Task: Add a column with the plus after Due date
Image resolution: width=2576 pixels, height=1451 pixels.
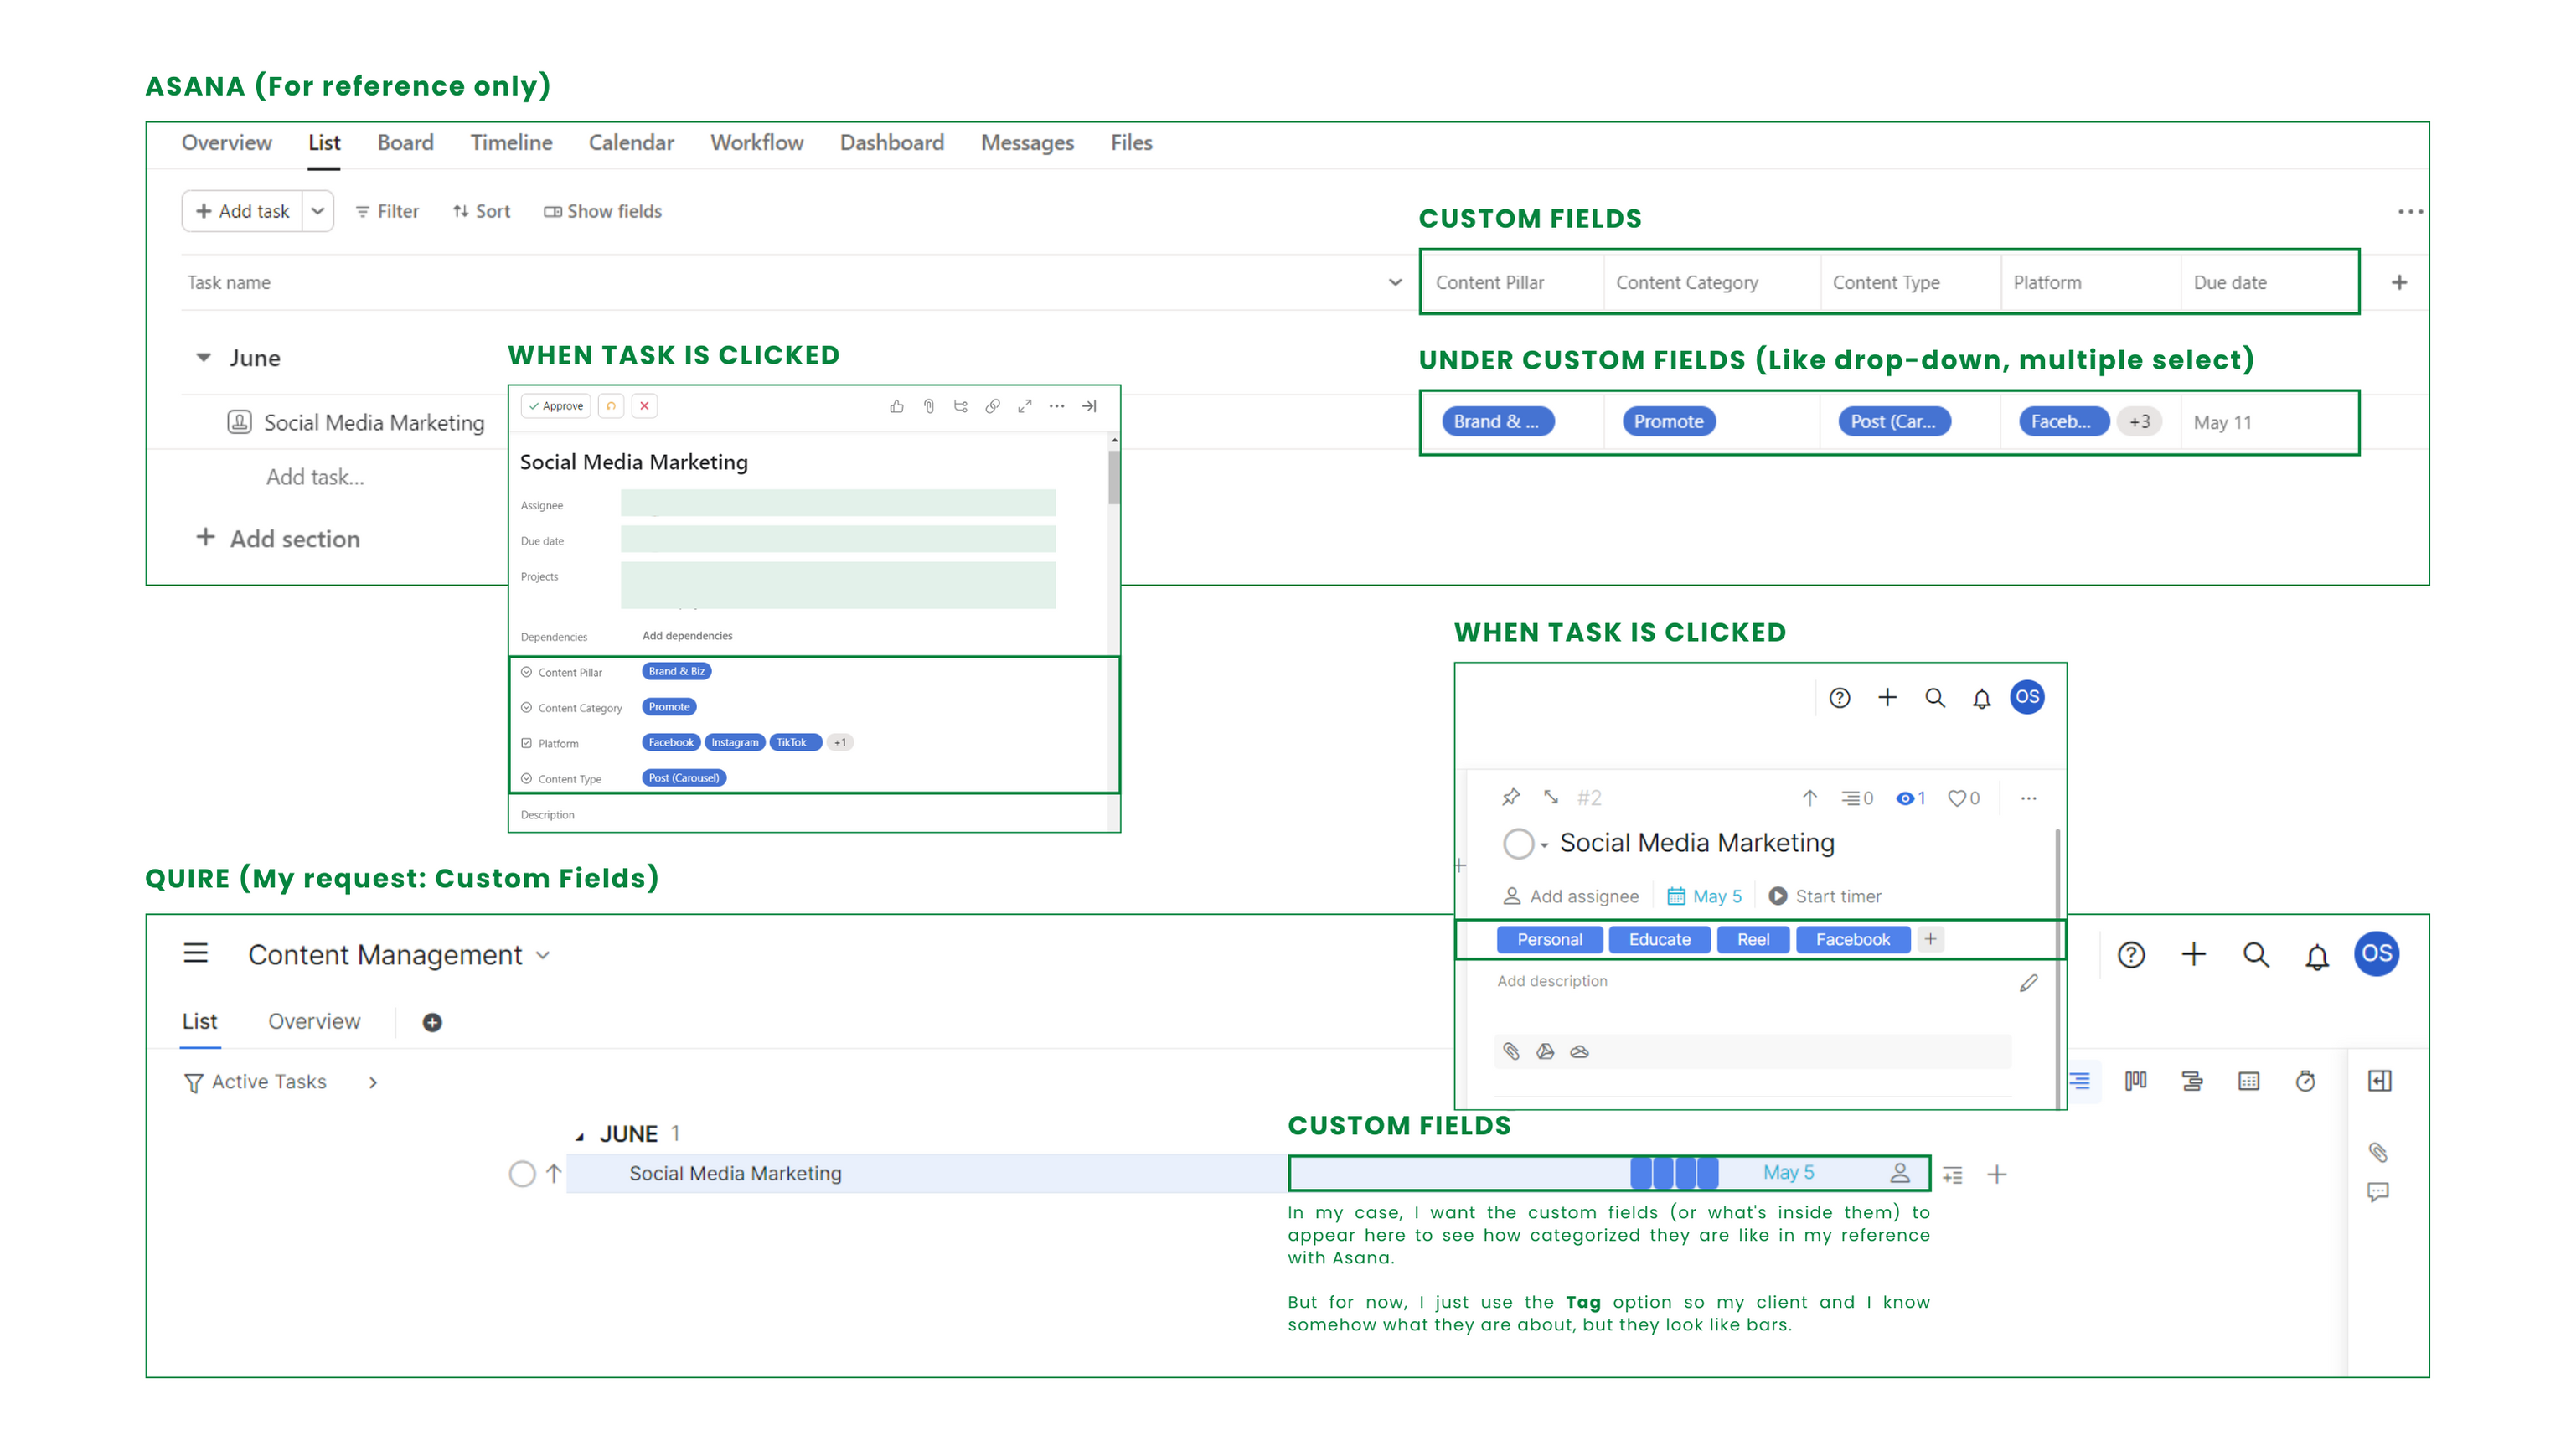Action: click(x=2399, y=282)
